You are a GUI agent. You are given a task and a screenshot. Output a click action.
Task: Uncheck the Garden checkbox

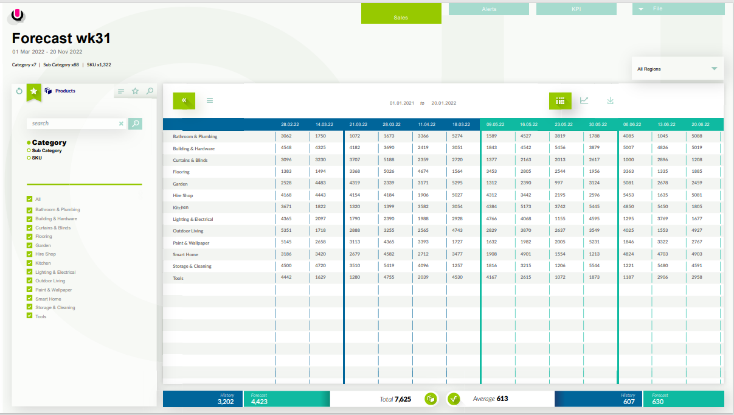pyautogui.click(x=29, y=245)
